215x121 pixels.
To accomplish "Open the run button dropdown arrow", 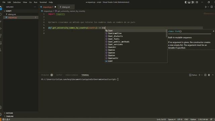I will pyautogui.click(x=208, y=7).
